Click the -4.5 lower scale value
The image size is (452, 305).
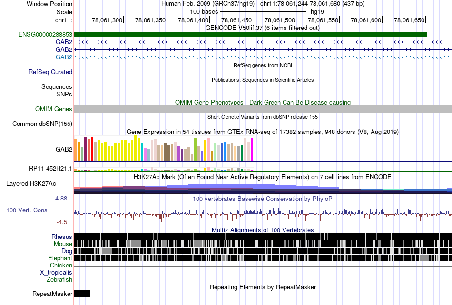point(62,222)
